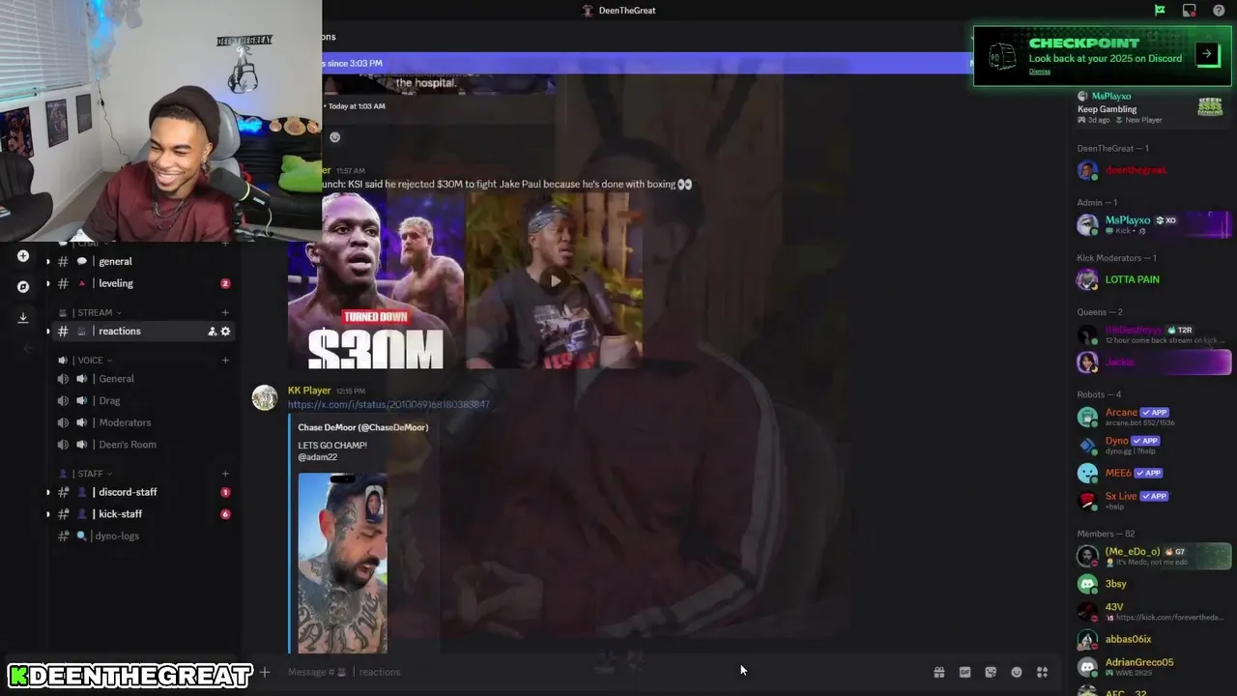Screen dimensions: 1237x696
Task: Open Dyno bot member entry
Action: point(1153,445)
